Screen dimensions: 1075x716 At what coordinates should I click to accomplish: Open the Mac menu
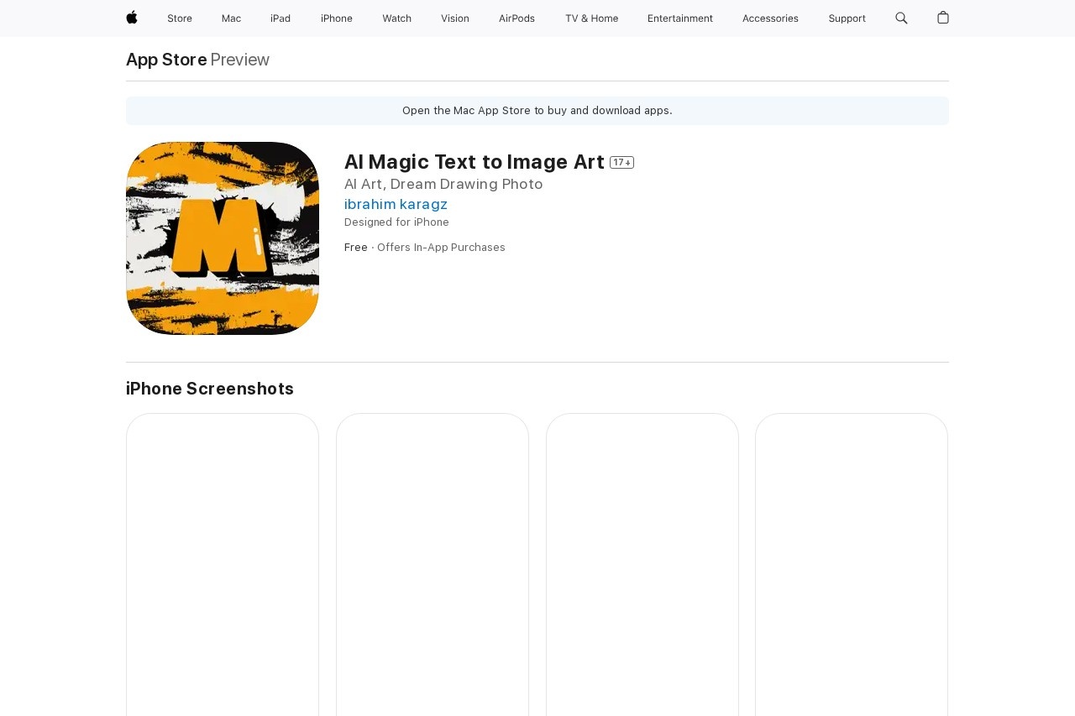click(231, 18)
